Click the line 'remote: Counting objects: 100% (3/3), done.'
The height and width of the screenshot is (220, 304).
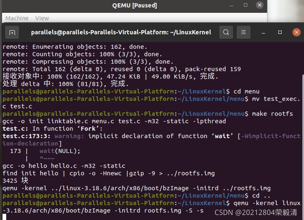(82, 54)
